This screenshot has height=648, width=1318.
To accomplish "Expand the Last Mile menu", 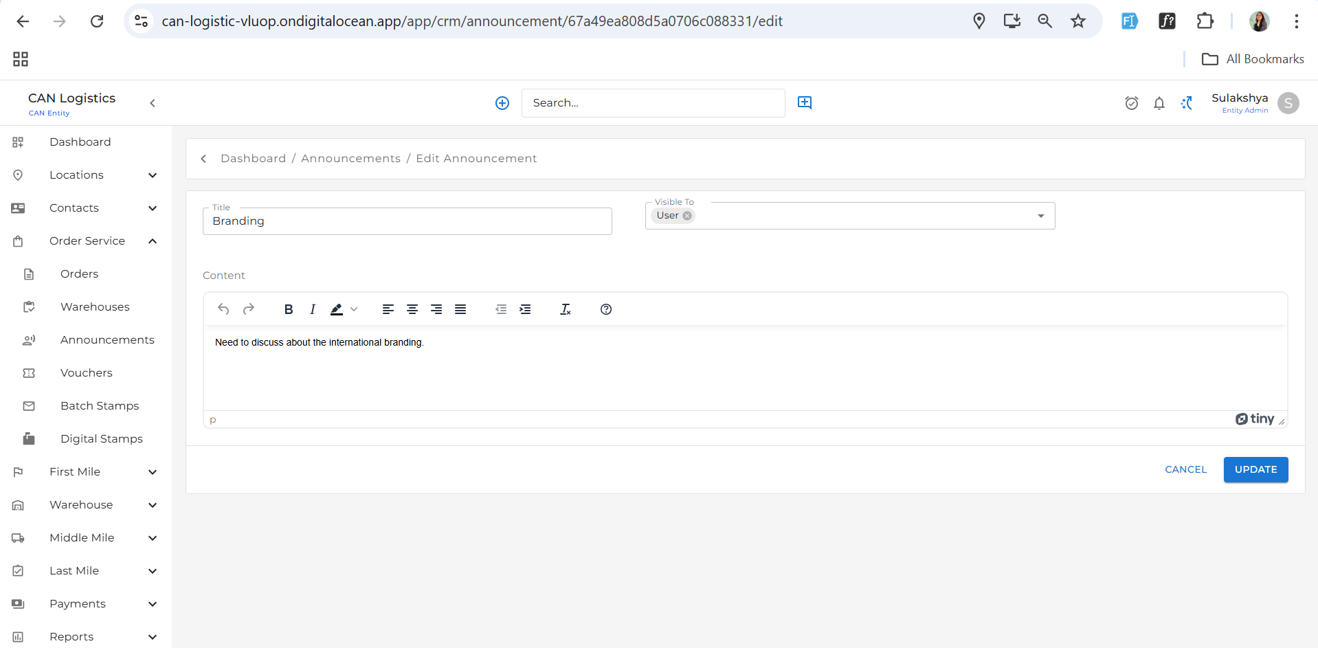I will (x=86, y=571).
